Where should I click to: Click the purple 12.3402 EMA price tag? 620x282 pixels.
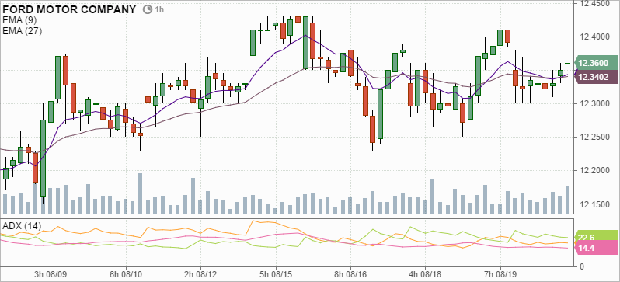point(595,77)
